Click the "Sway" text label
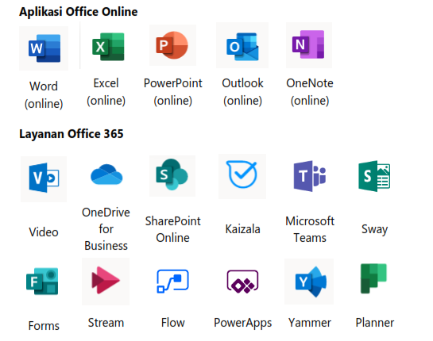 375,229
